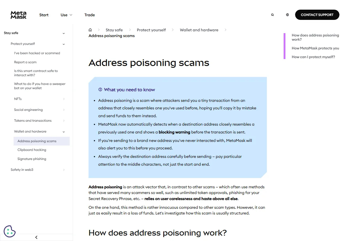Expand the Social engineering section
Image resolution: width=350 pixels, height=241 pixels.
pyautogui.click(x=64, y=110)
